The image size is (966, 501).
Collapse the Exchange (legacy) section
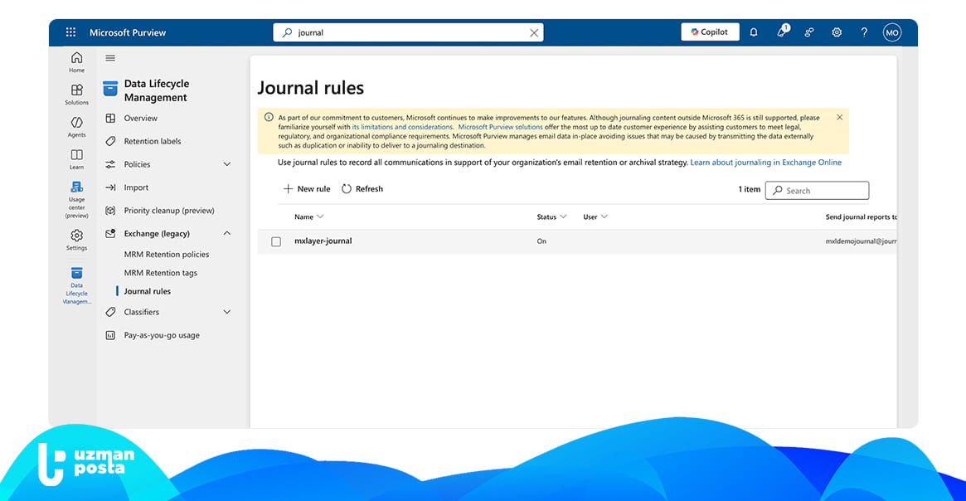227,234
